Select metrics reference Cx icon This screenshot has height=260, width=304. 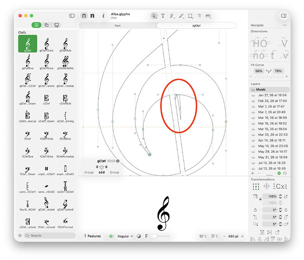tap(280, 187)
